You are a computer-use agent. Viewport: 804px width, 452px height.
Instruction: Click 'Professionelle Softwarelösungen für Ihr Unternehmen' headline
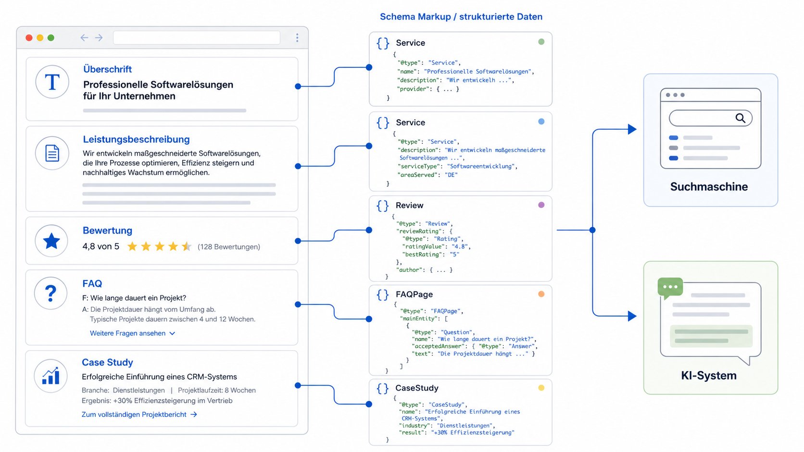pos(158,90)
